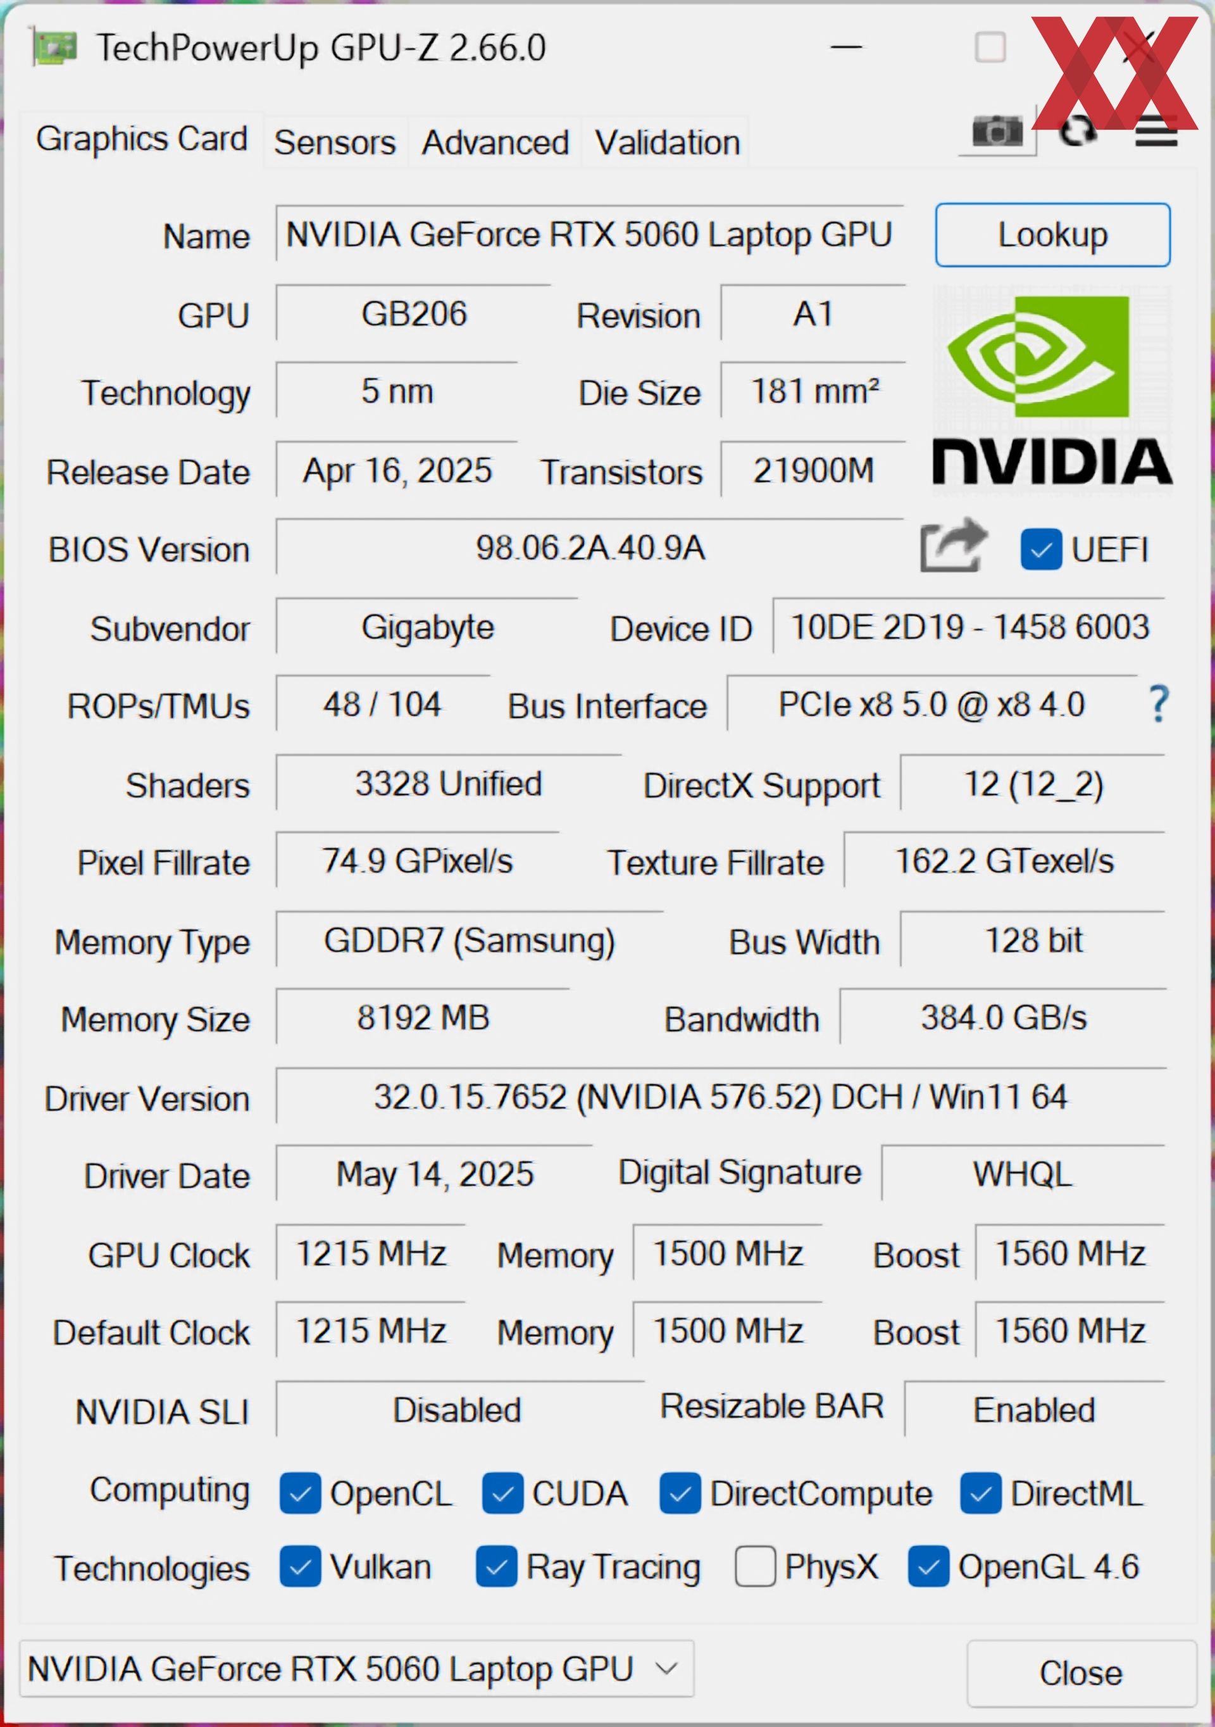Click the NVIDIA logo image
The image size is (1215, 1727).
(x=1052, y=389)
